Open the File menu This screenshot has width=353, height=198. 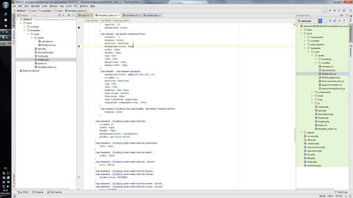point(14,6)
